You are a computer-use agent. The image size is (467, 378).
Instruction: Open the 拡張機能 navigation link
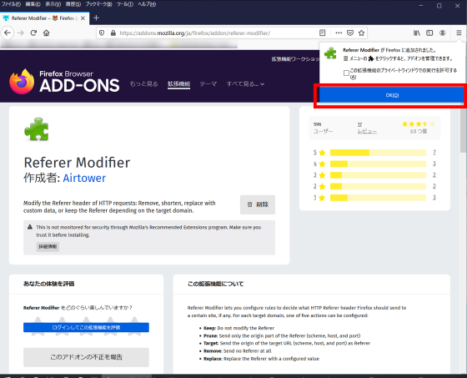click(x=178, y=84)
